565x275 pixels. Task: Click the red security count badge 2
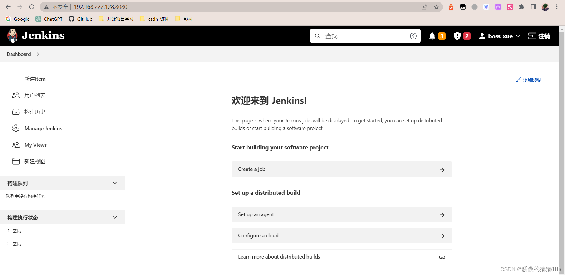(467, 36)
